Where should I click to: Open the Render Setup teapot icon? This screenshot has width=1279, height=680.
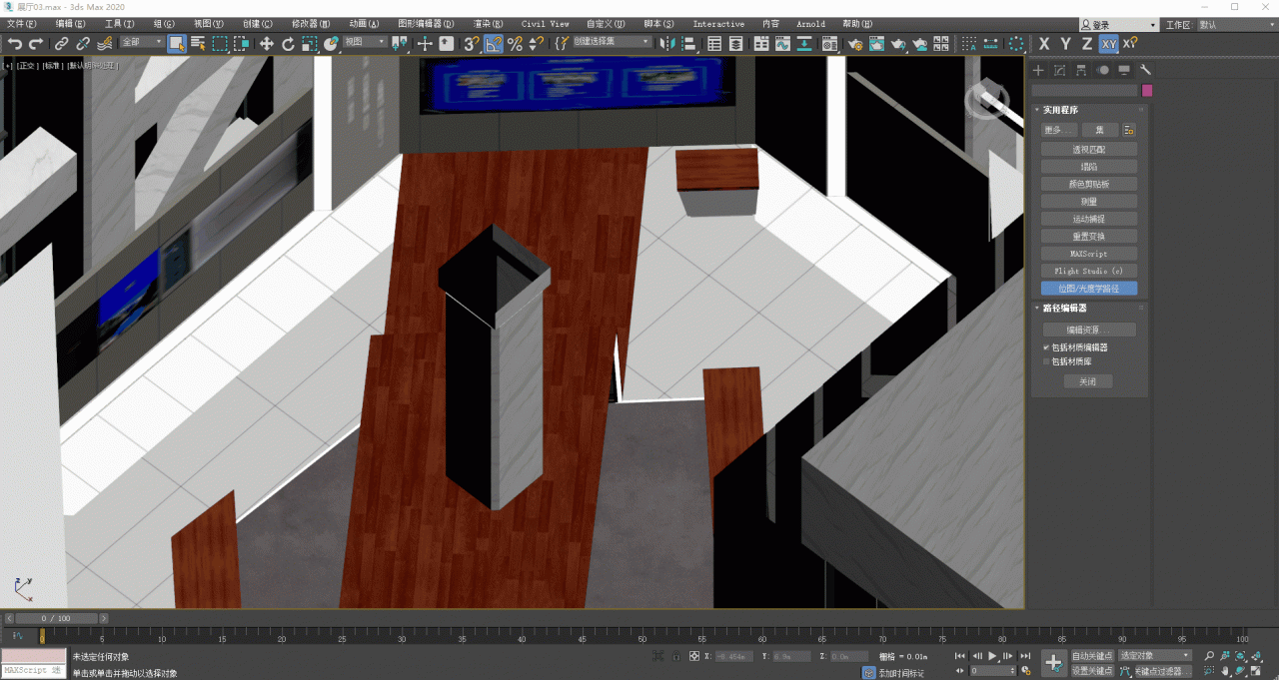coord(854,43)
